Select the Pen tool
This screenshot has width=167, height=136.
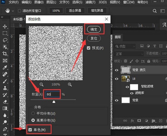(5, 129)
